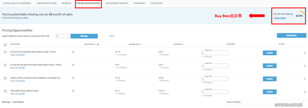
Task: Click the Buy Box Win Rate info icon
Action: click(291, 14)
